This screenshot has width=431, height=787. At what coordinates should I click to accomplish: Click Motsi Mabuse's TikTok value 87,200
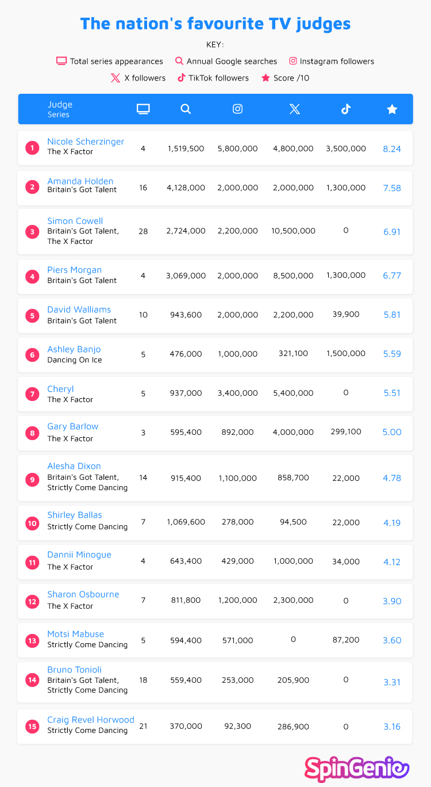346,640
